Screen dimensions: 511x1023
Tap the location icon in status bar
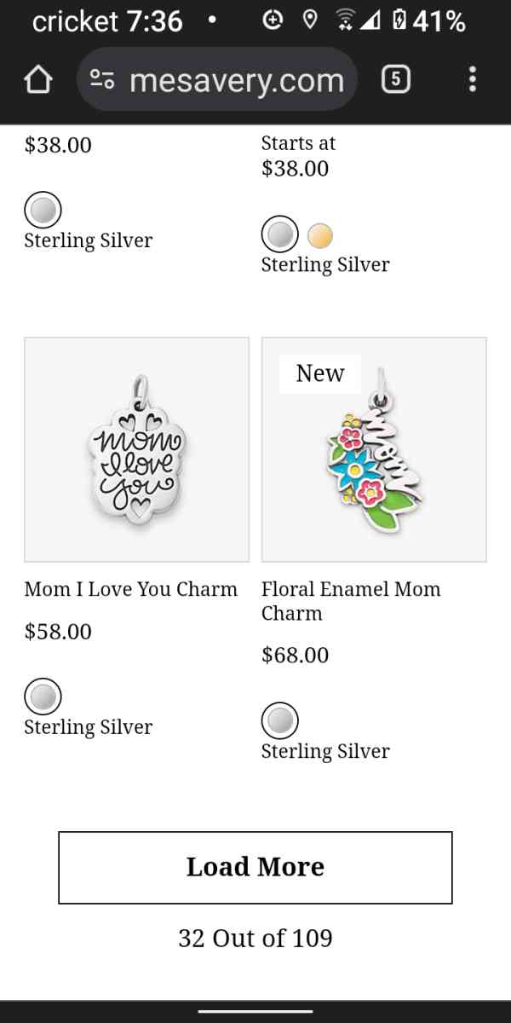pos(309,20)
